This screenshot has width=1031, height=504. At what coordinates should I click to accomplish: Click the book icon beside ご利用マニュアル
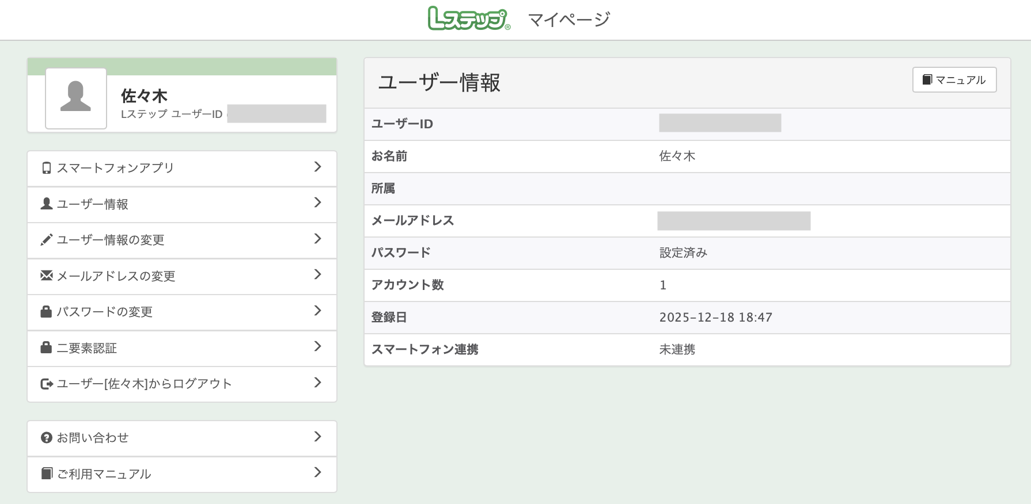point(46,473)
